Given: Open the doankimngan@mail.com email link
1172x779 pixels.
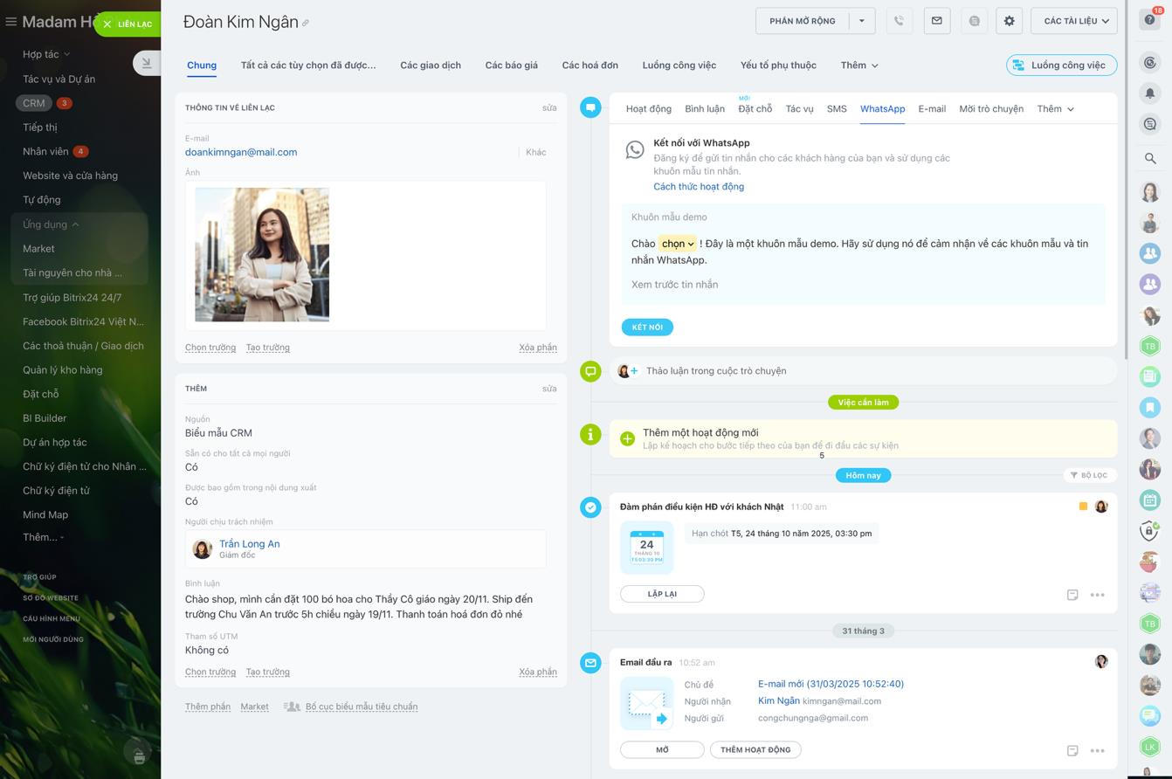Looking at the screenshot, I should click(x=241, y=152).
